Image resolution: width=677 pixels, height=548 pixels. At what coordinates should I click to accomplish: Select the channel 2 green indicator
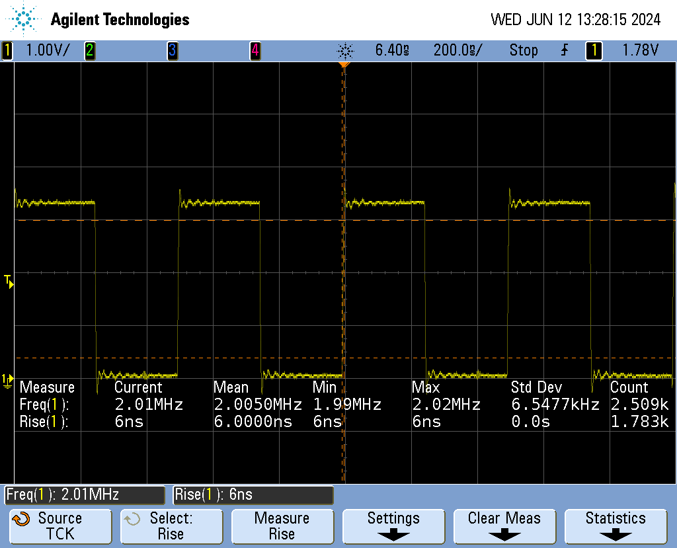pyautogui.click(x=89, y=50)
